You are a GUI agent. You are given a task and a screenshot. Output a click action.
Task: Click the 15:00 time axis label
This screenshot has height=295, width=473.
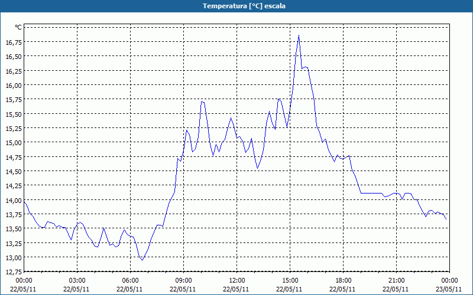click(x=290, y=281)
